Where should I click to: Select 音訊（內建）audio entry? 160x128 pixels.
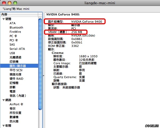(18, 96)
